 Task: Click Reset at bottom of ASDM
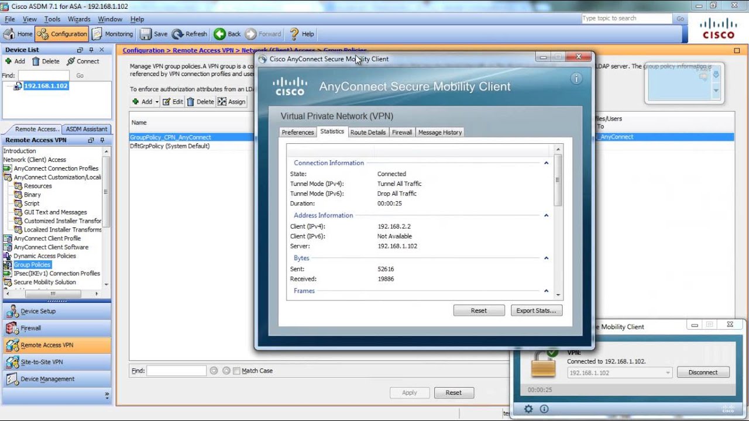[x=453, y=393]
